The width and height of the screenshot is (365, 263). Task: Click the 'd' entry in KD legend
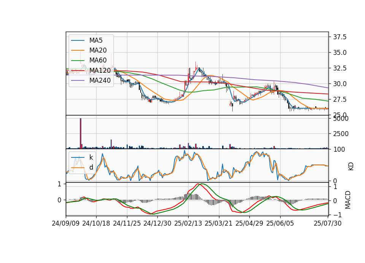[91, 167]
